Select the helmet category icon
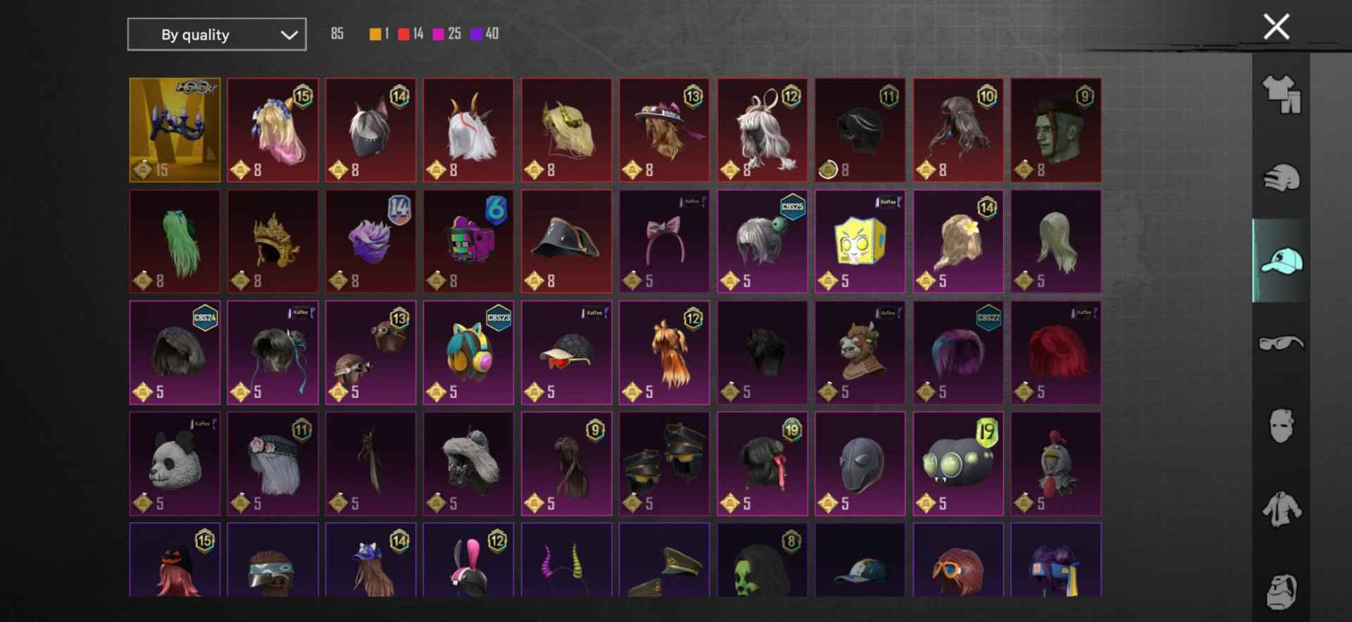Image resolution: width=1352 pixels, height=622 pixels. [1281, 177]
